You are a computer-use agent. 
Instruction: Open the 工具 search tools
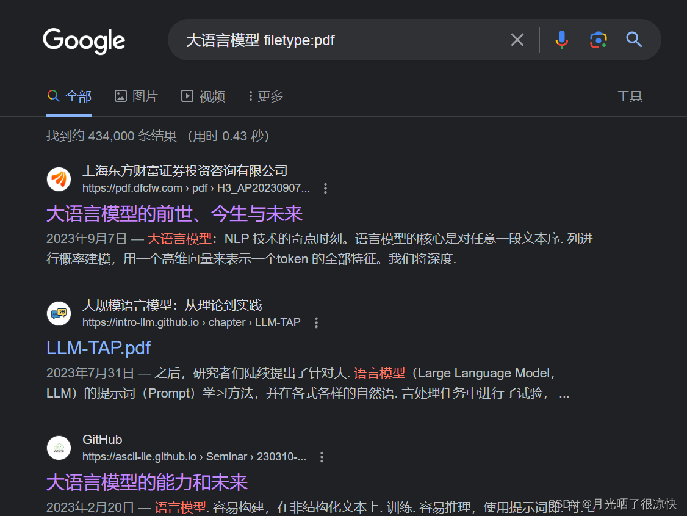tap(630, 96)
